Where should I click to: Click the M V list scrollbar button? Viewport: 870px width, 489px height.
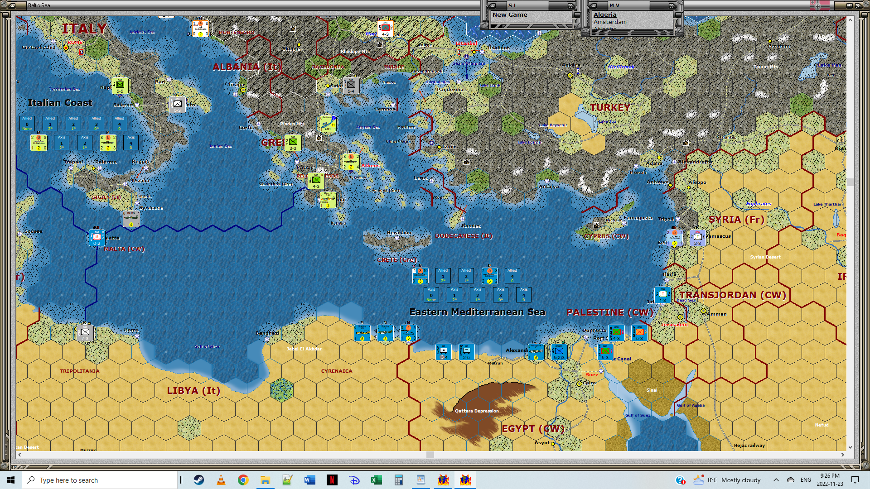pos(678,14)
